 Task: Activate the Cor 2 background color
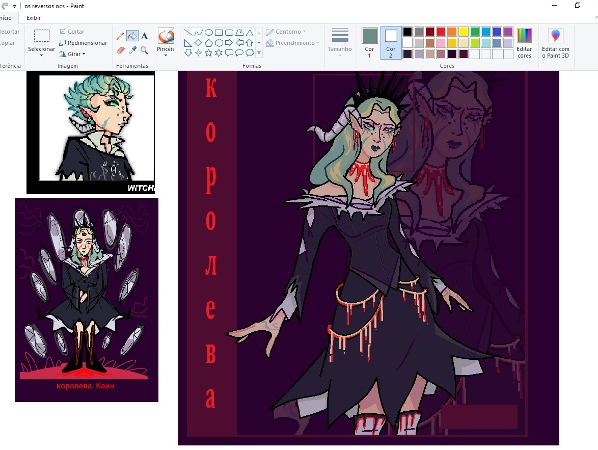pyautogui.click(x=391, y=43)
